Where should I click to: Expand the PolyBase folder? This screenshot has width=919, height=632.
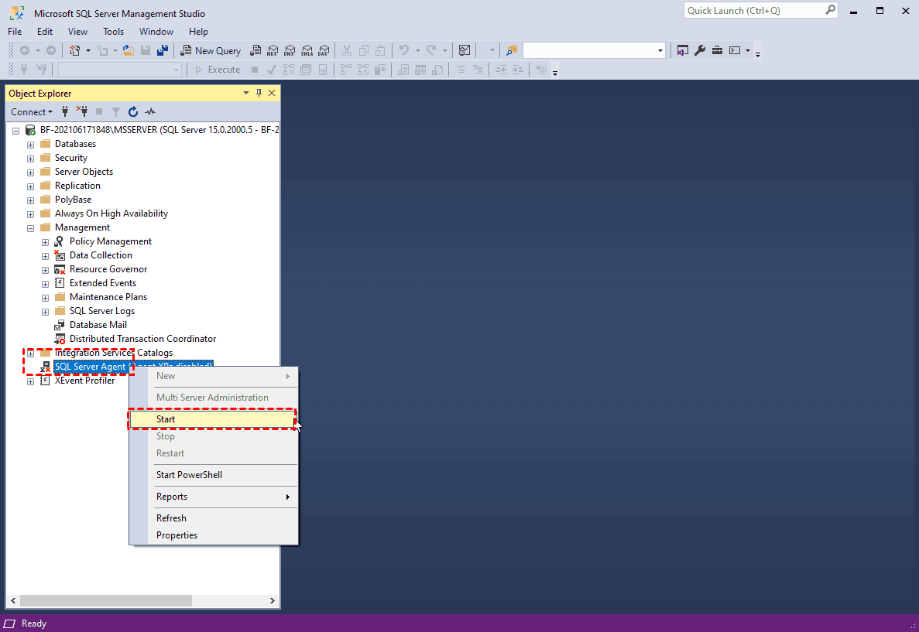pyautogui.click(x=30, y=200)
